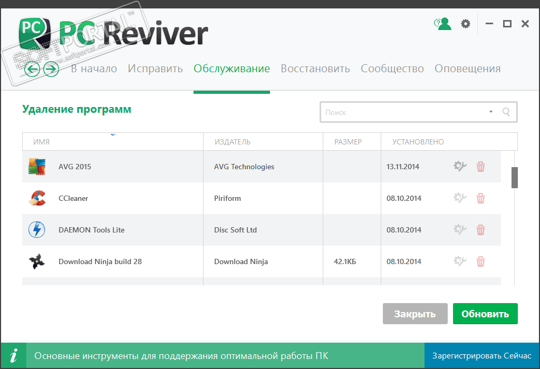Click the info icon in bottom bar
Screen dimensions: 540x369
13,356
